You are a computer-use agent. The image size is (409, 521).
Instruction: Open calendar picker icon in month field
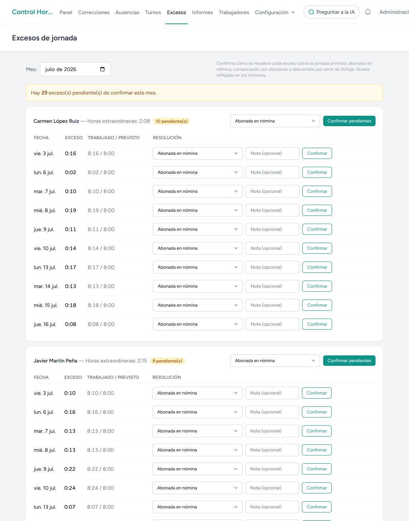coord(103,69)
